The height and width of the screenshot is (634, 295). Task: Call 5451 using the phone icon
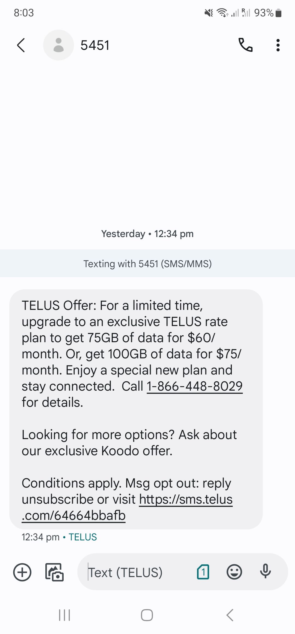(x=246, y=45)
